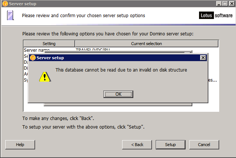Click the yellow warning triangle icon
This screenshot has height=158, width=236.
[x=45, y=77]
